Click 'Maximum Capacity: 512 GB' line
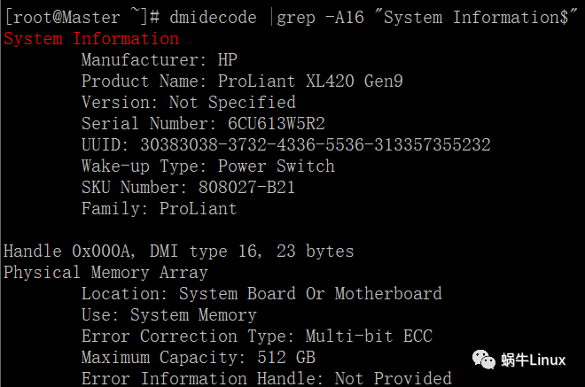585x387 pixels. pyautogui.click(x=199, y=358)
